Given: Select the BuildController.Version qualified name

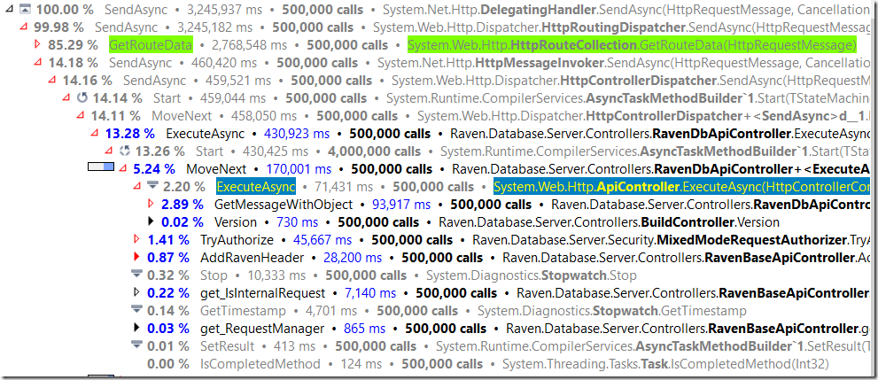Looking at the screenshot, I should (610, 221).
